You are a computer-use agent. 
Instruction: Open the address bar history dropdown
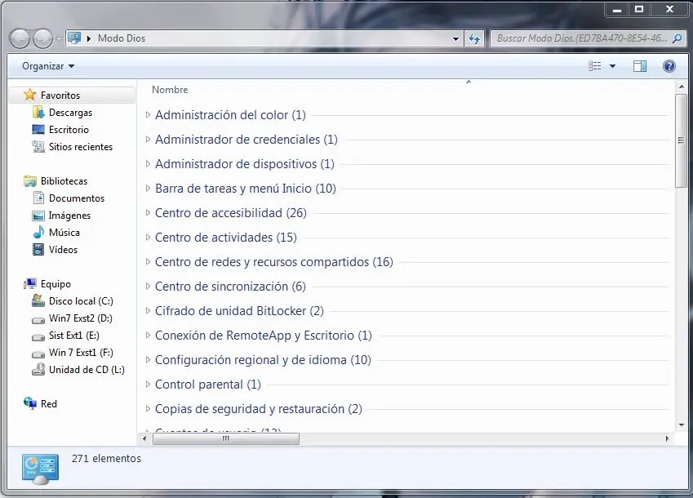(x=455, y=39)
